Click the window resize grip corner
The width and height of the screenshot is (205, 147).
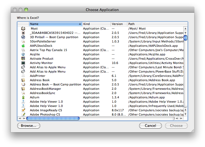pyautogui.click(x=193, y=131)
